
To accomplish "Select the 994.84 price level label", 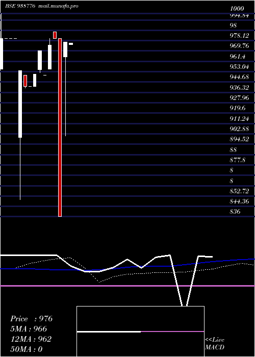I will [x=240, y=16].
